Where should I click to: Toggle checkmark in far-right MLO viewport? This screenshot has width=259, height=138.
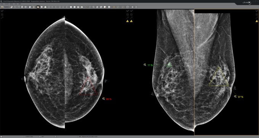257,11
